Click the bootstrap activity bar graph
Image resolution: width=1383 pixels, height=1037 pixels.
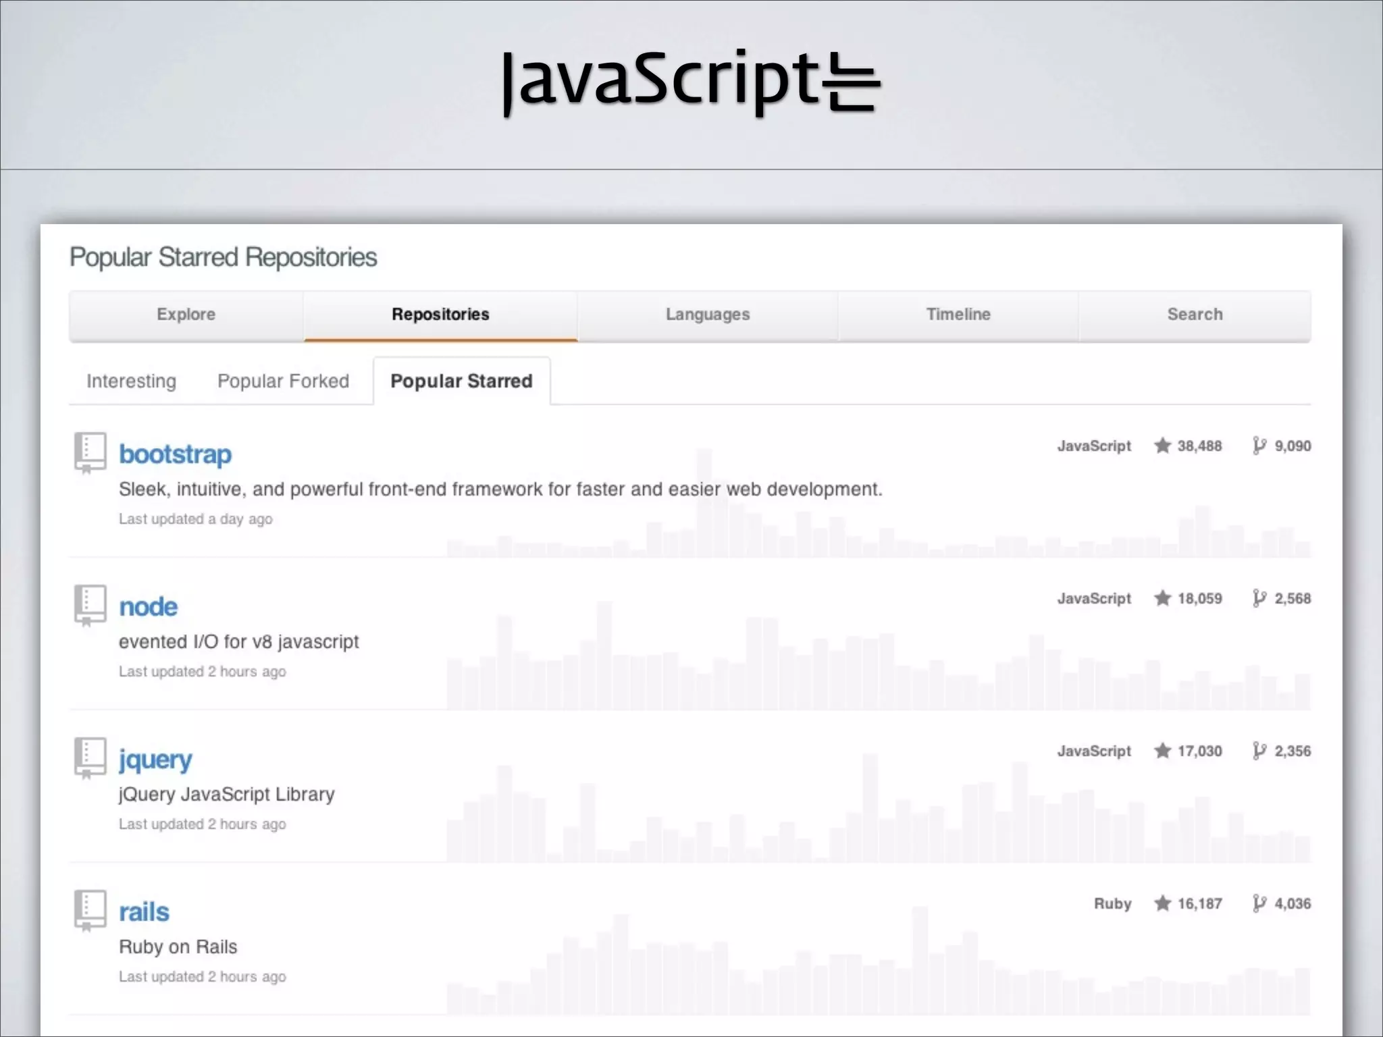(878, 503)
